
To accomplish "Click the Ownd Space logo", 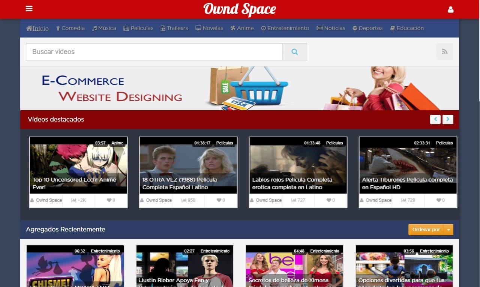I will click(x=240, y=9).
